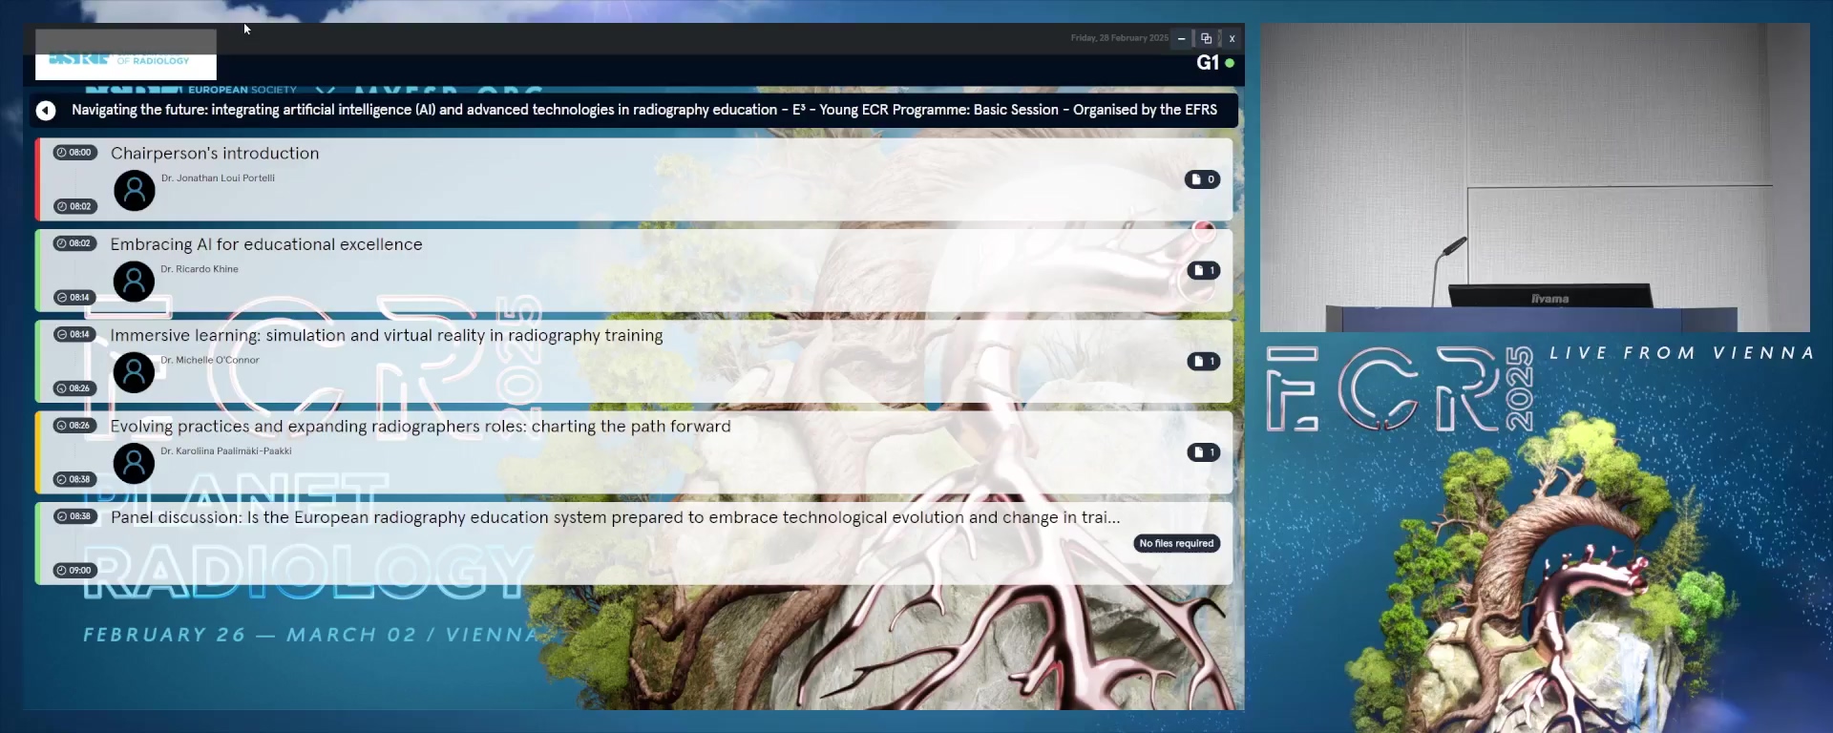Click the 09:00 end time chip

coord(74,570)
